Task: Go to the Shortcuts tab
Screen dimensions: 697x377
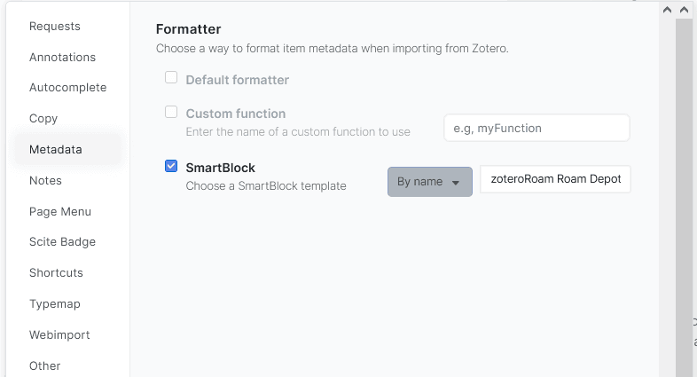Action: pyautogui.click(x=56, y=273)
